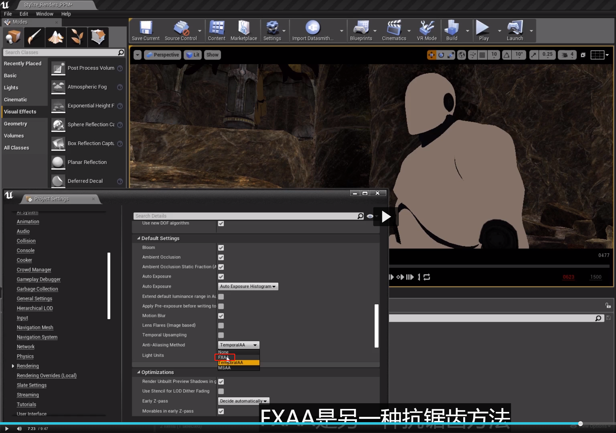
Task: Enable the Temporal Upsampling checkbox
Action: (221, 335)
